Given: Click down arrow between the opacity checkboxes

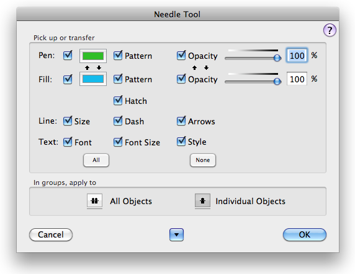Looking at the screenshot, I should pyautogui.click(x=206, y=67).
